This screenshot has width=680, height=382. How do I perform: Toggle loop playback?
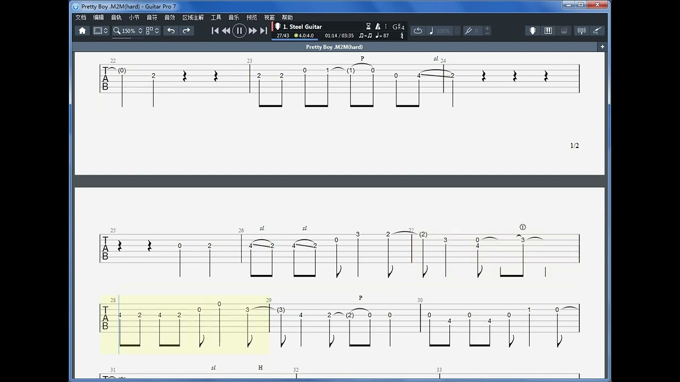coord(418,31)
